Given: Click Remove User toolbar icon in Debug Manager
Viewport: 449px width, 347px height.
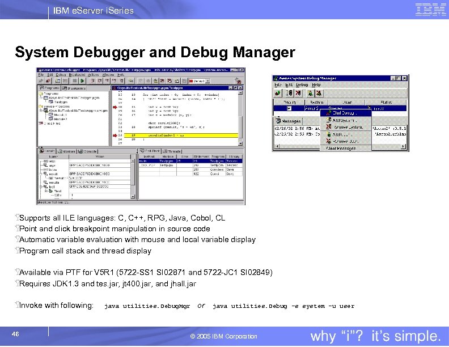Looking at the screenshot, I should 319,93.
